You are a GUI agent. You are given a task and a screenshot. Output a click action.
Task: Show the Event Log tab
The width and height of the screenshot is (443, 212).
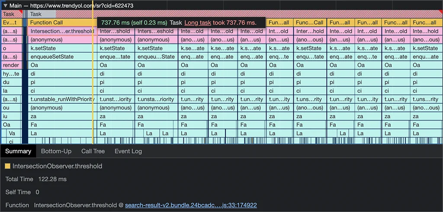pyautogui.click(x=128, y=151)
